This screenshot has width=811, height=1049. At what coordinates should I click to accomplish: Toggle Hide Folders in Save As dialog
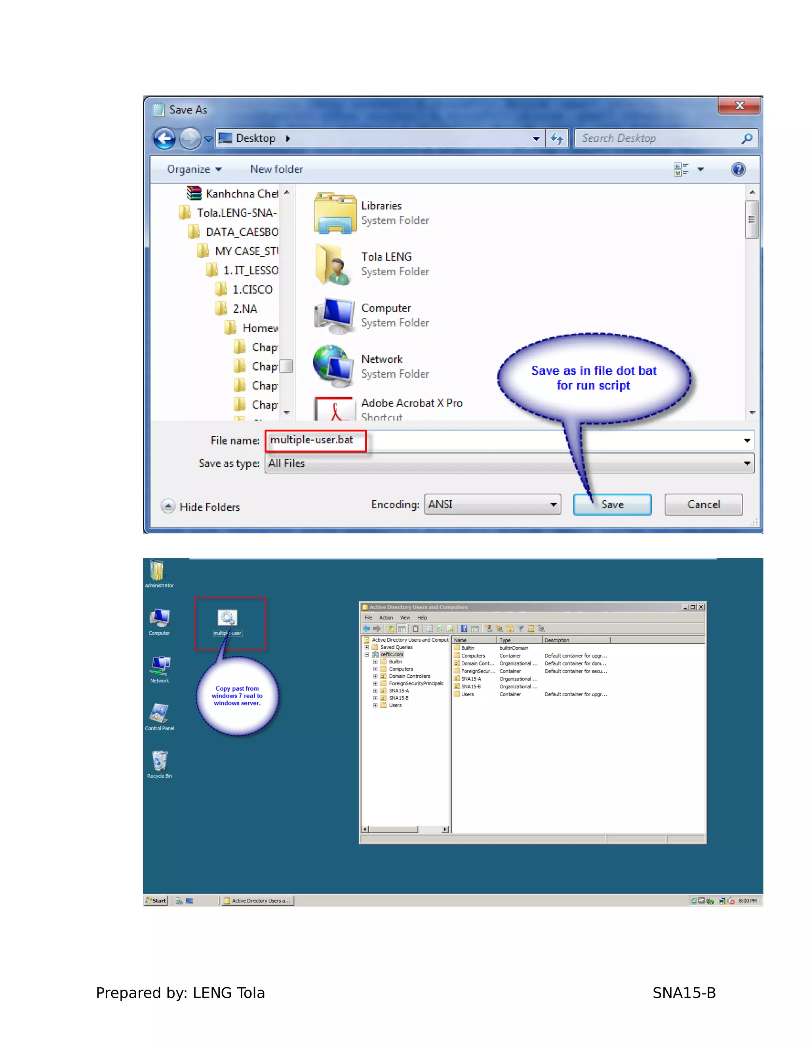[x=200, y=507]
